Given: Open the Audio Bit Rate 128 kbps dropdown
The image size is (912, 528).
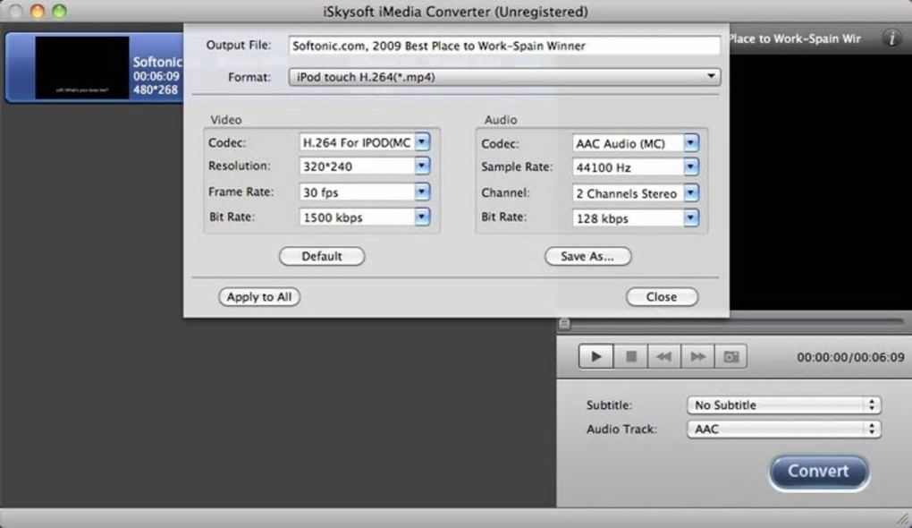Looking at the screenshot, I should tap(635, 218).
